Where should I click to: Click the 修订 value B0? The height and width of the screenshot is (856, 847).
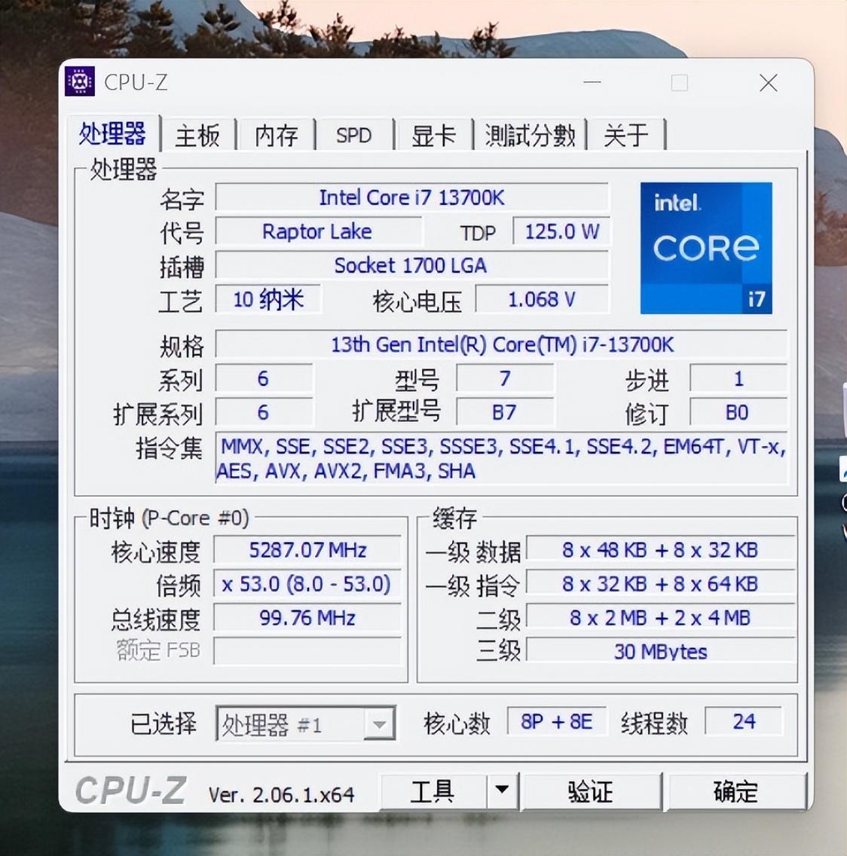pos(738,412)
